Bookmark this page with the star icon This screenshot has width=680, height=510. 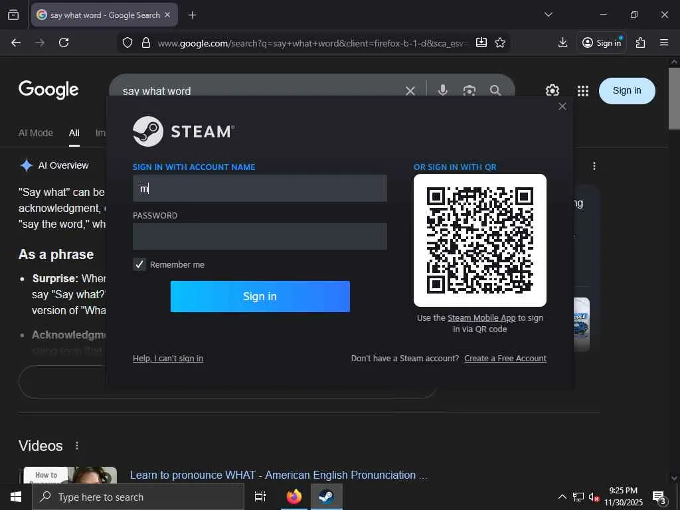tap(500, 42)
